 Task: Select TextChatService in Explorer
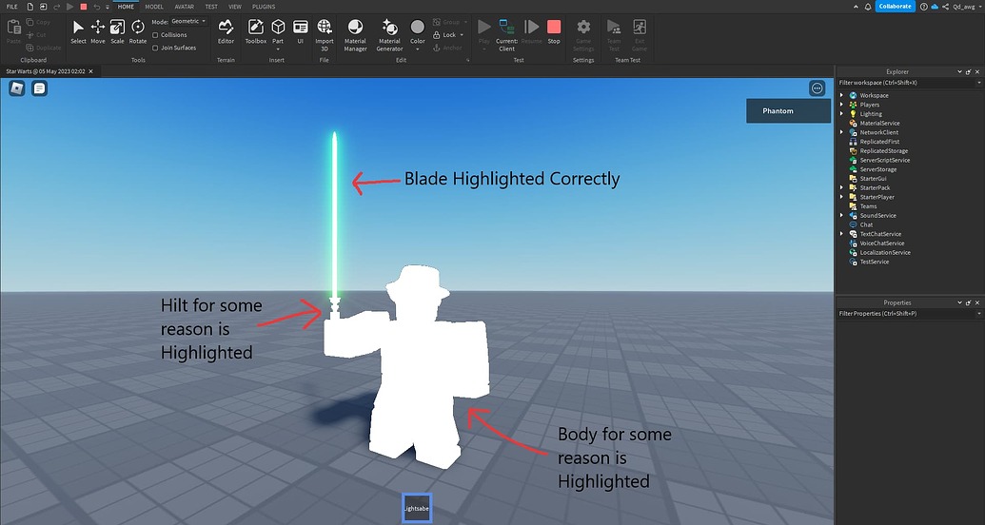point(880,234)
